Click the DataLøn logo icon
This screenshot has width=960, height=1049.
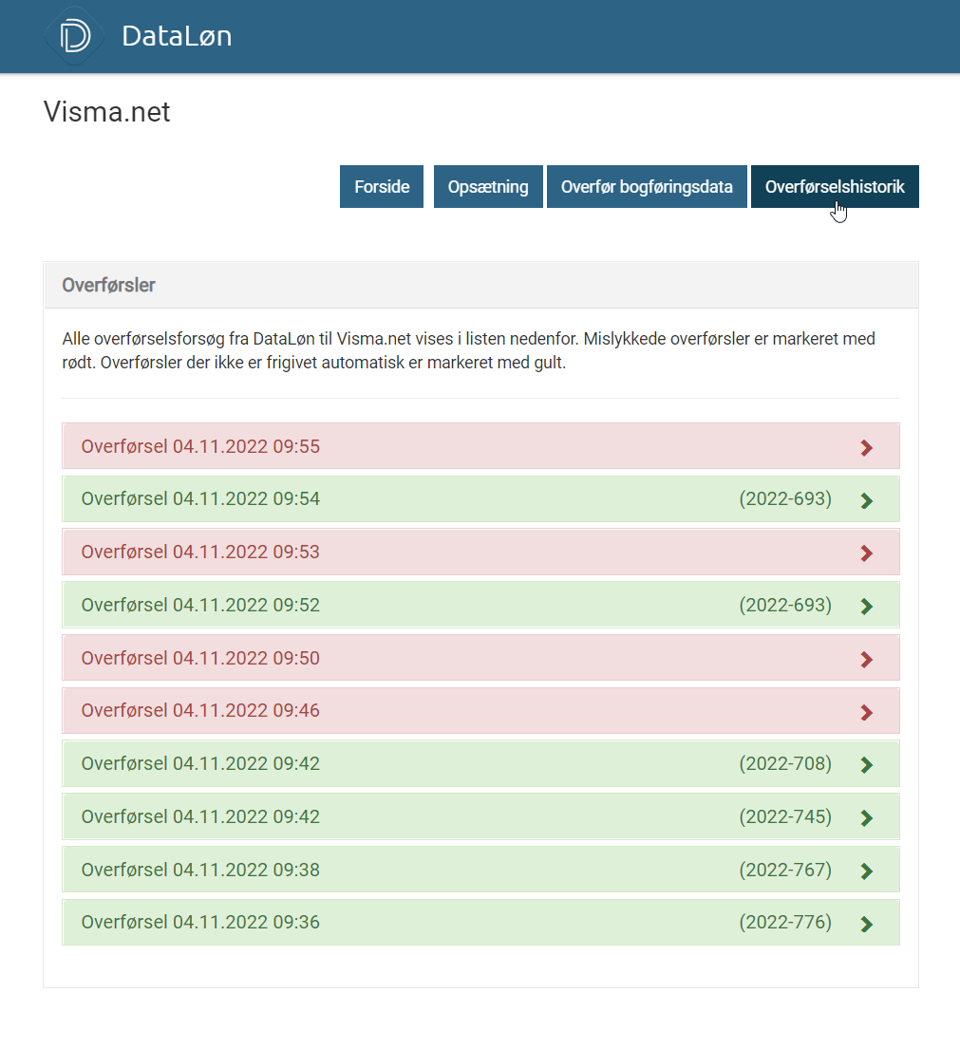pyautogui.click(x=74, y=36)
